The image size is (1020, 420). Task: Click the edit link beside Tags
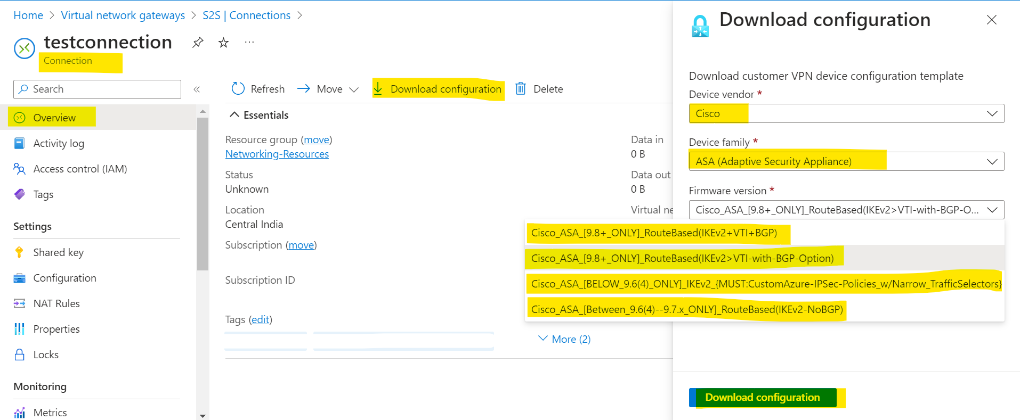261,319
